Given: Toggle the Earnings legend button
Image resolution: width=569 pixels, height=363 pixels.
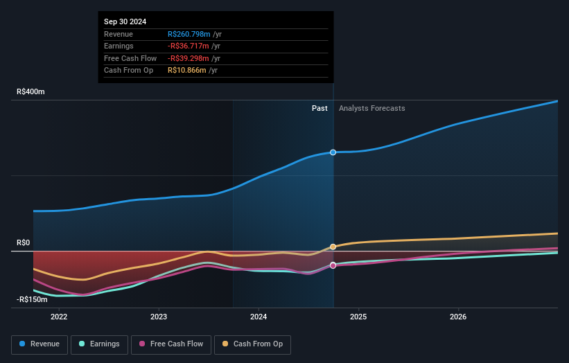Looking at the screenshot, I should click(99, 344).
